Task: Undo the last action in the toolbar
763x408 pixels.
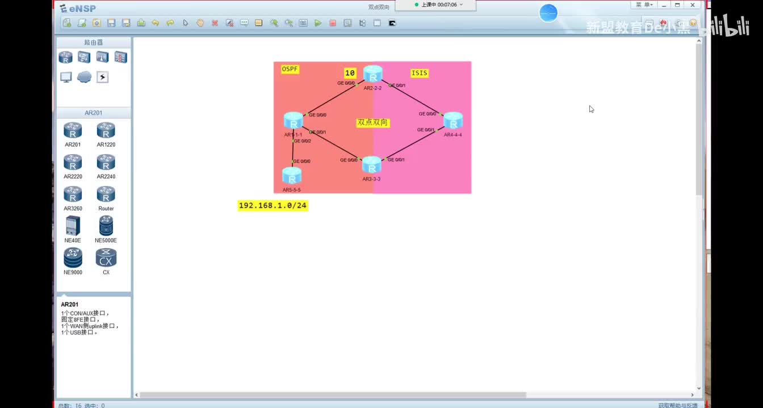Action: (156, 23)
